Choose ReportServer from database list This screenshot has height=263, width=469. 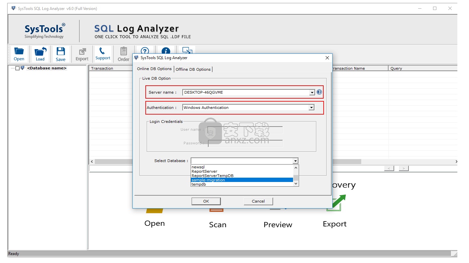[242, 171]
